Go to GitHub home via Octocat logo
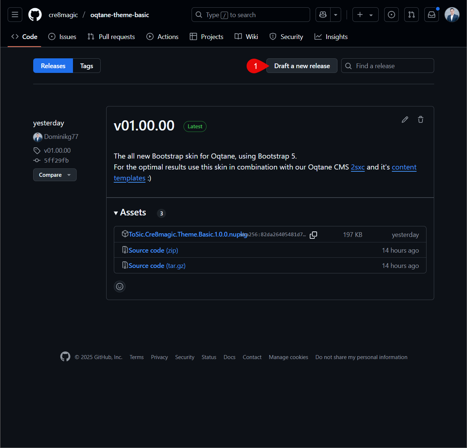Viewport: 467px width, 448px height. tap(35, 15)
